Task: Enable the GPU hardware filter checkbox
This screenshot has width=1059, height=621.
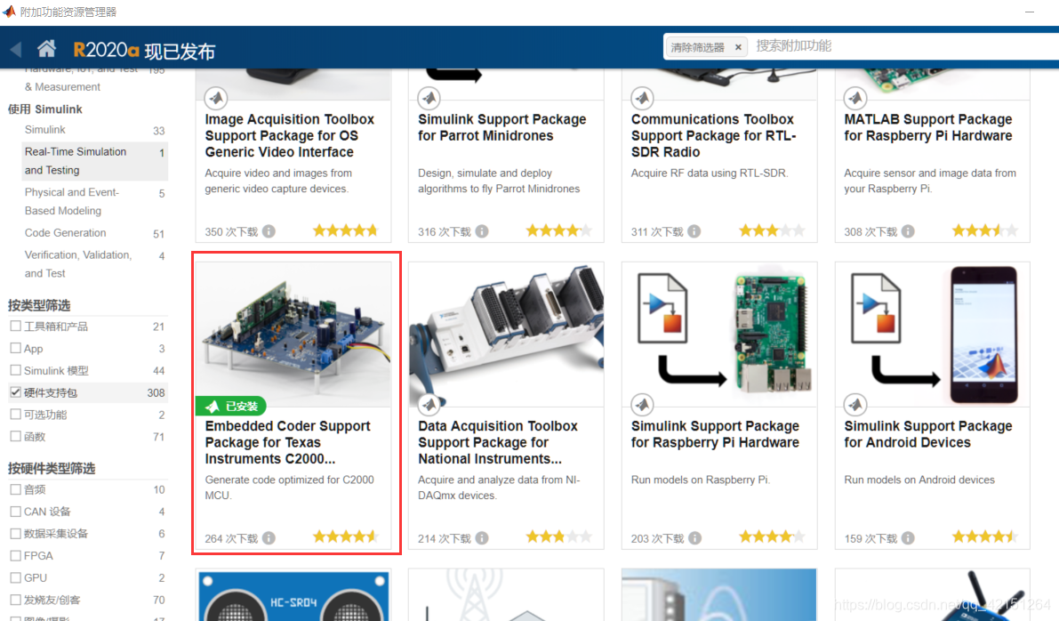Action: (x=15, y=577)
